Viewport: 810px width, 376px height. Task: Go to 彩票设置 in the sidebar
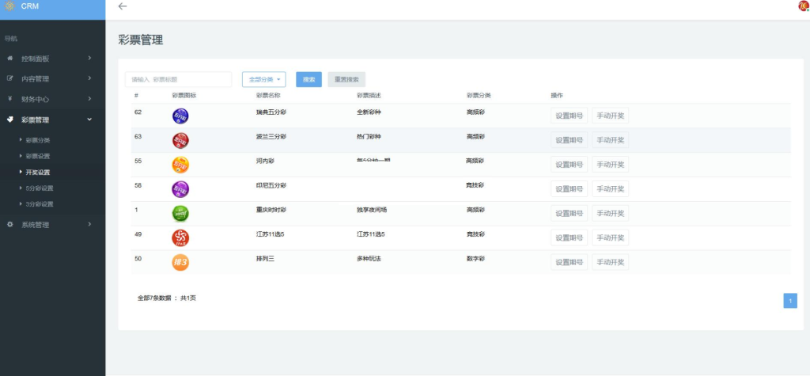[x=38, y=156]
